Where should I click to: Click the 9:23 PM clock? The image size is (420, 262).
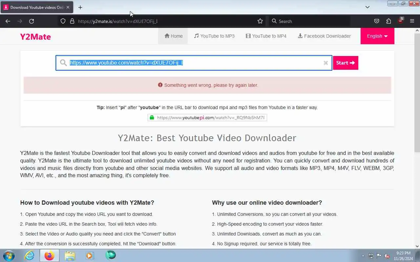[x=403, y=253]
